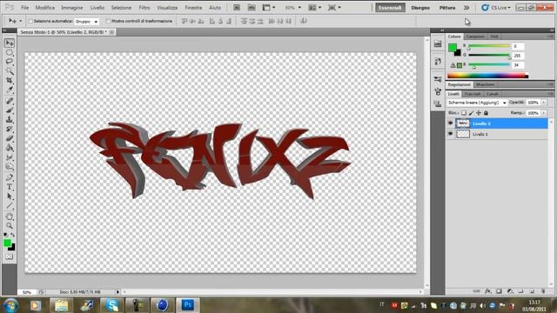Switch to the Tracciati tab
The height and width of the screenshot is (313, 557).
click(x=473, y=94)
